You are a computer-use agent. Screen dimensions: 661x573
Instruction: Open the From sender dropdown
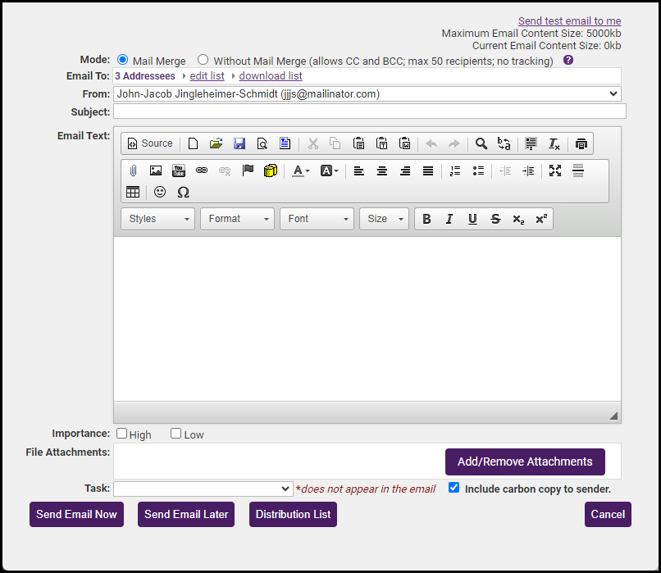click(x=367, y=94)
